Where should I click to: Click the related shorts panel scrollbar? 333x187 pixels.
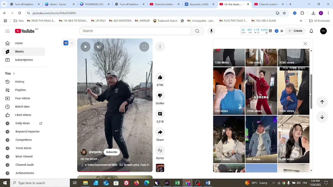tap(311, 91)
